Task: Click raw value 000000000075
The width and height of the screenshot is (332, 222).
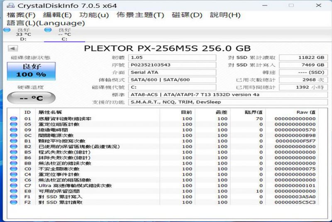Action: coord(295,169)
